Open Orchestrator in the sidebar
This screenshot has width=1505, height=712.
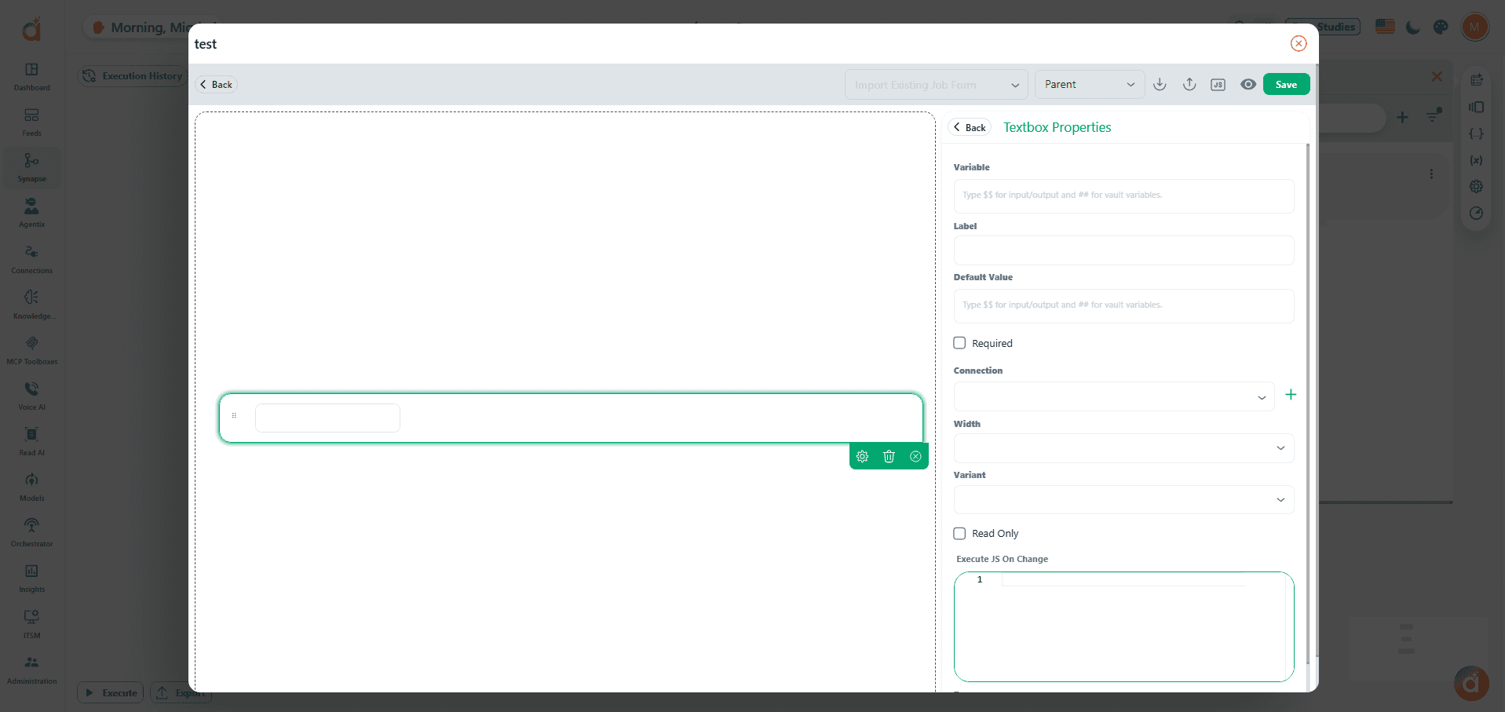point(31,532)
